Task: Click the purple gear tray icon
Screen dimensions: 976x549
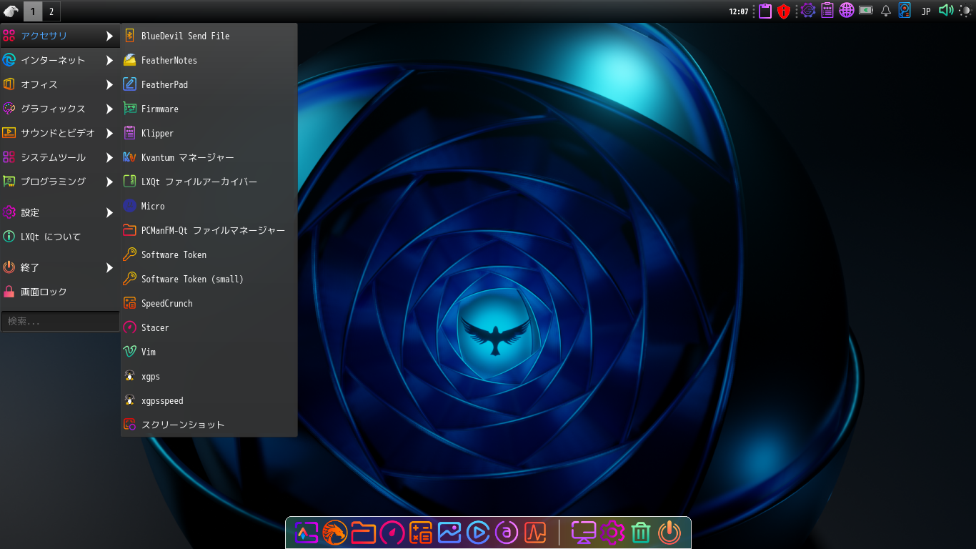Action: click(x=808, y=11)
